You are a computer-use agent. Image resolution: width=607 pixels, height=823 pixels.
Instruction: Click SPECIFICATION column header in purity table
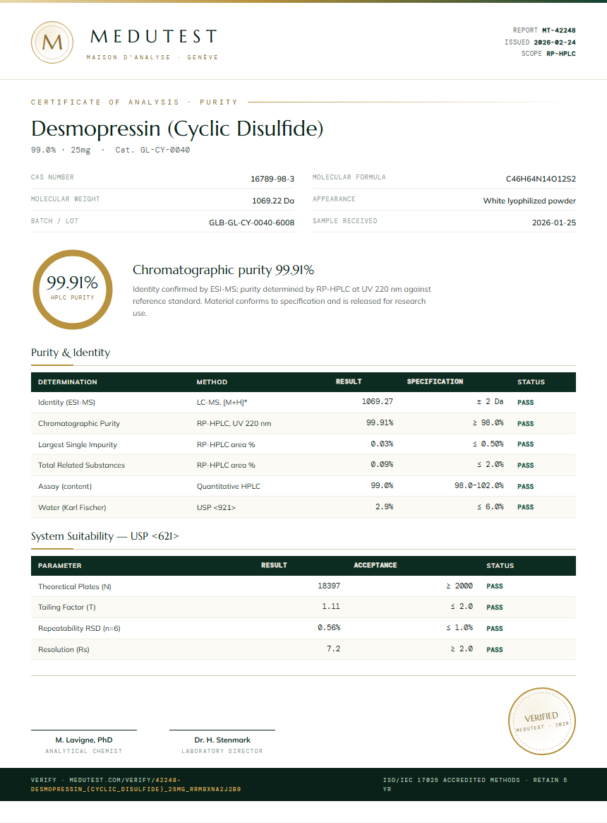coord(435,381)
